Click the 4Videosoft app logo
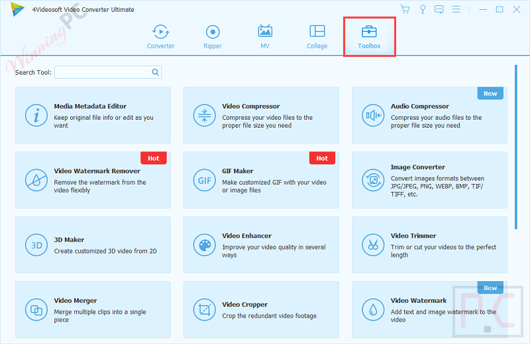The height and width of the screenshot is (344, 530). (x=18, y=9)
